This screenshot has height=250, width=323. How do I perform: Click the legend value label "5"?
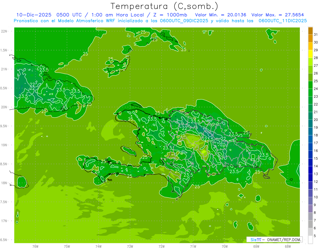tap(315, 236)
